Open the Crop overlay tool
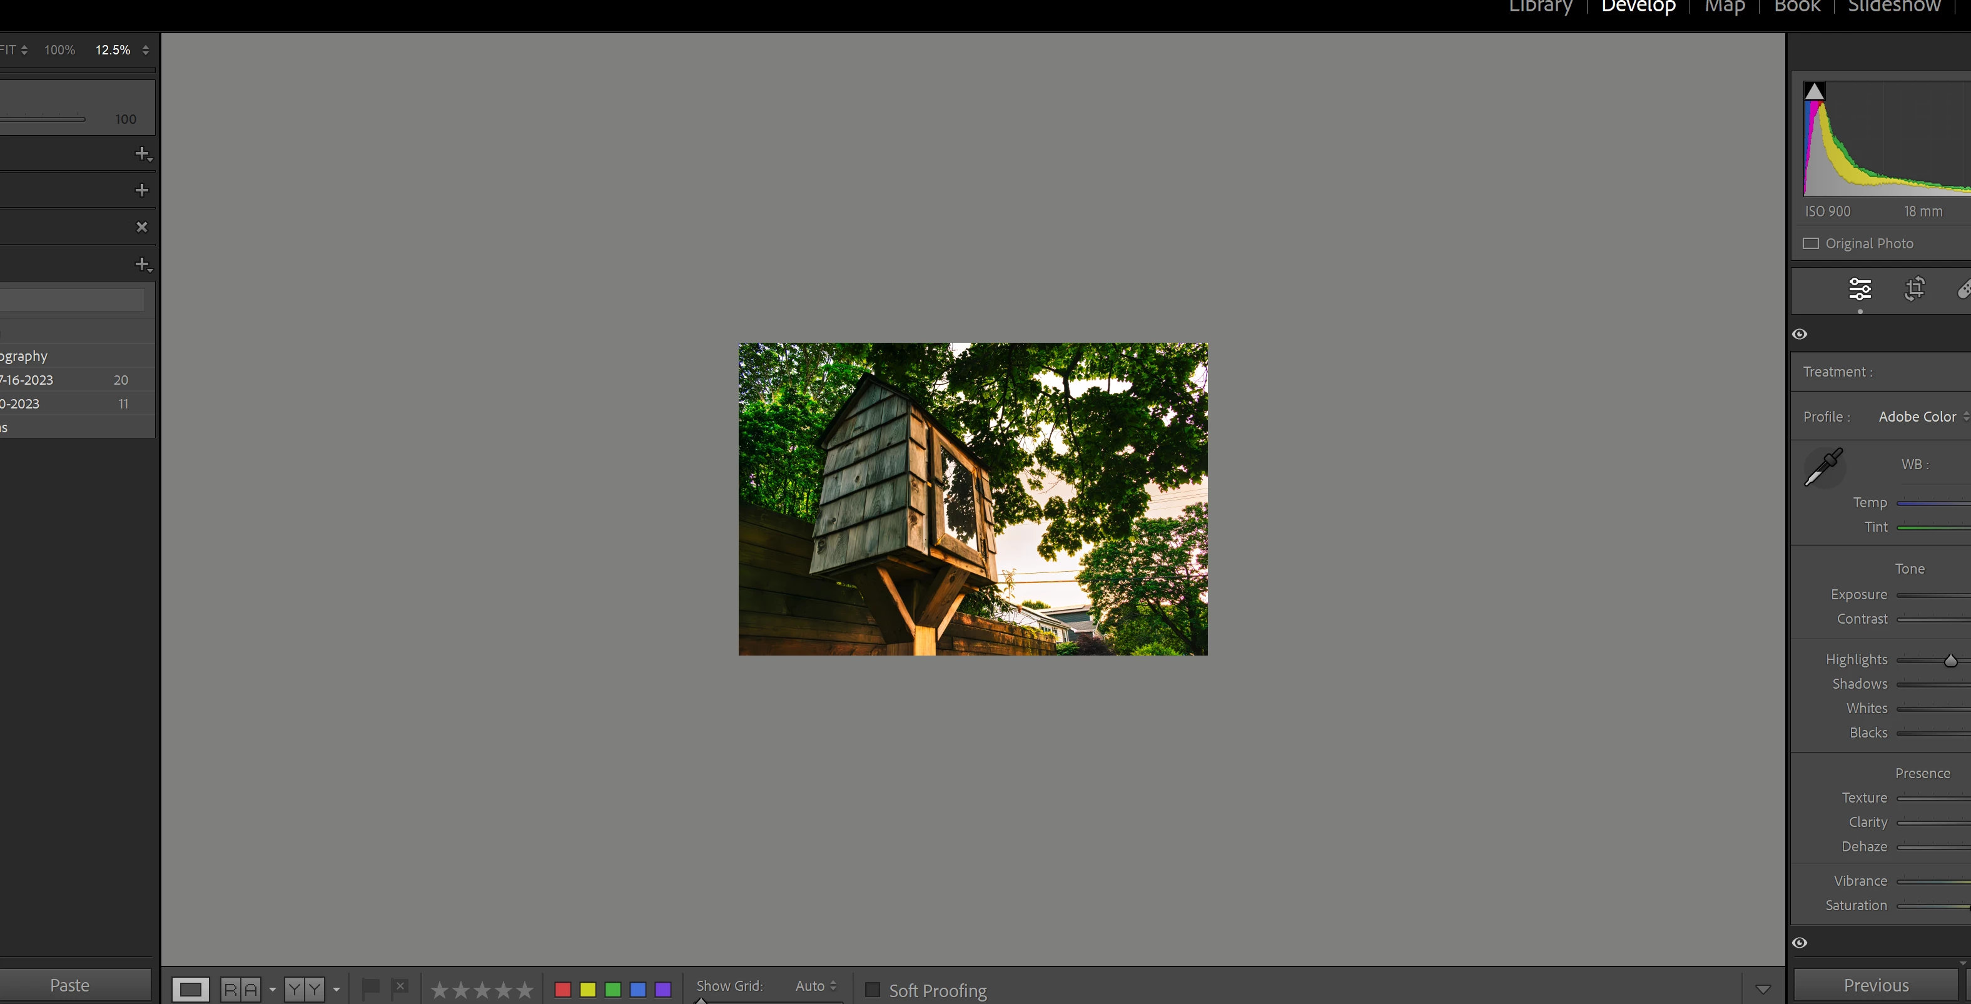This screenshot has height=1004, width=1971. [x=1914, y=289]
